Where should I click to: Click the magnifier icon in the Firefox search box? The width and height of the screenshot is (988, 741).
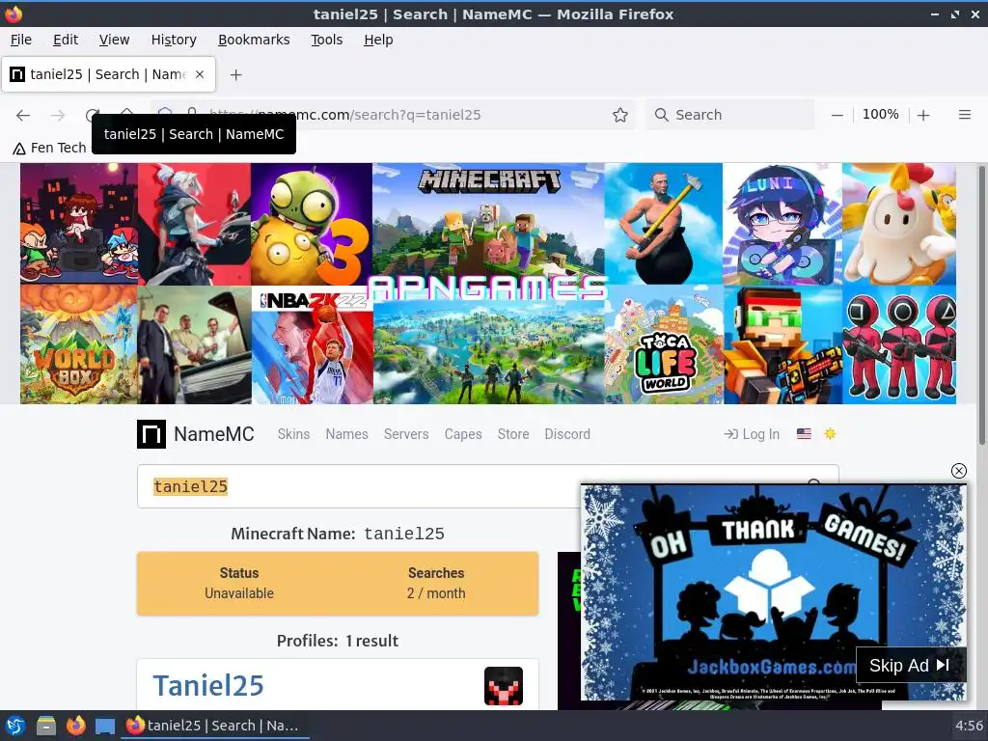(661, 115)
